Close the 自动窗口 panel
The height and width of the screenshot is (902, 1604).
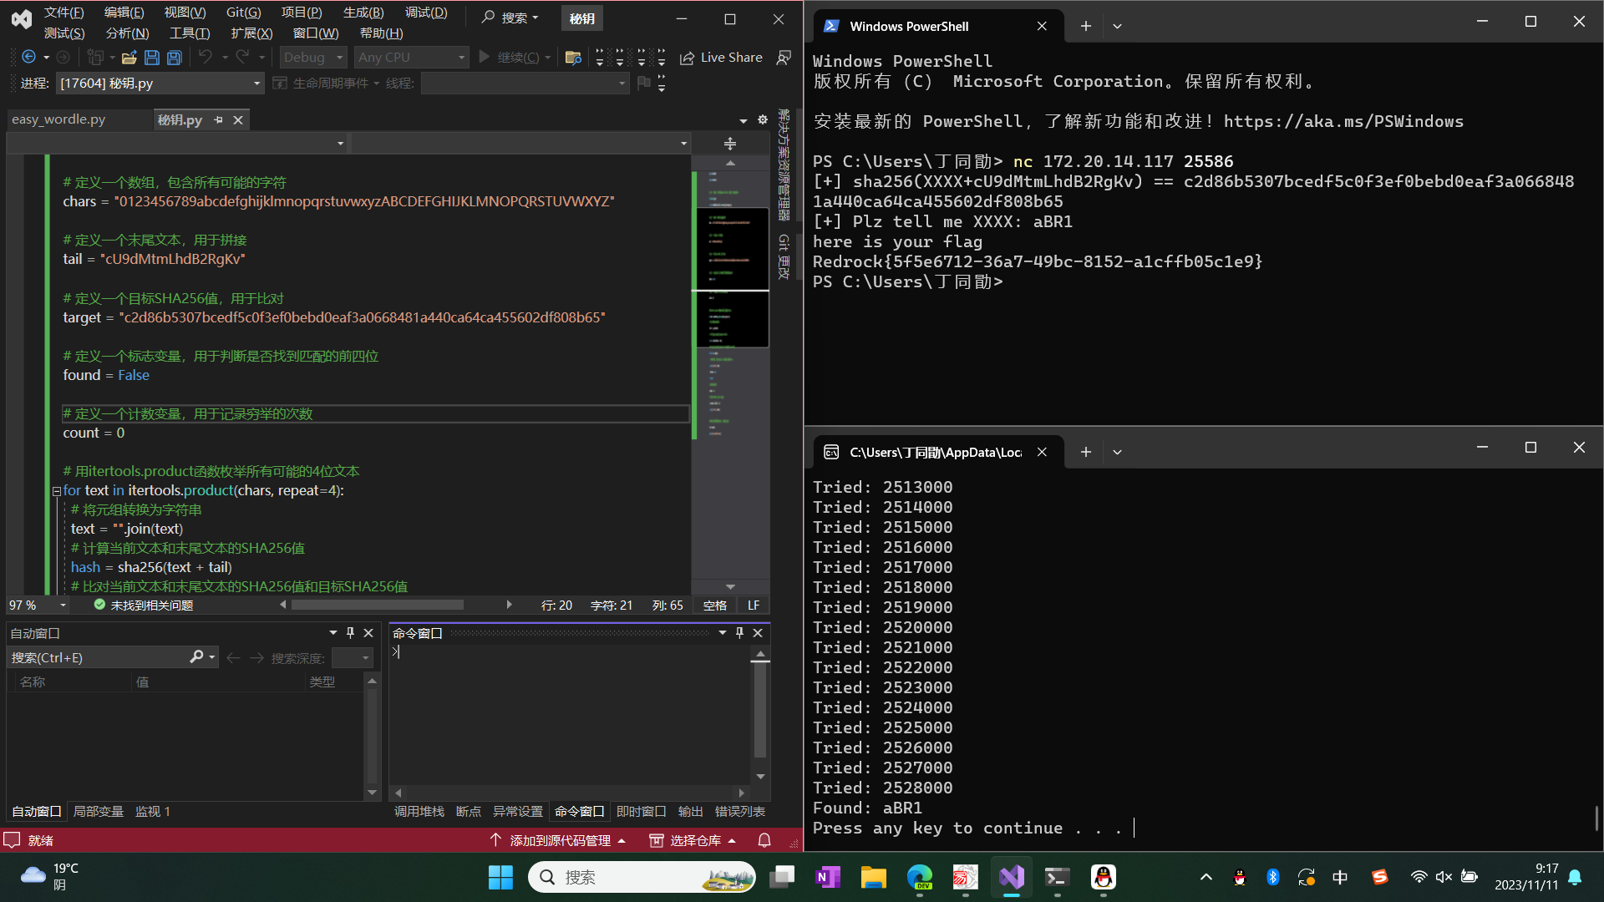[x=368, y=633]
